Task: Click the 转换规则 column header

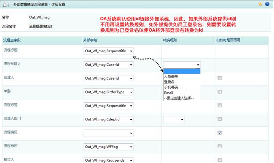Action: (170, 40)
